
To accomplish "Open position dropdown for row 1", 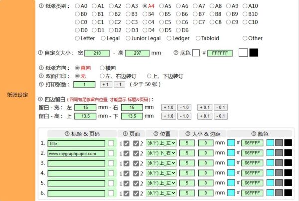I will tap(161, 143).
